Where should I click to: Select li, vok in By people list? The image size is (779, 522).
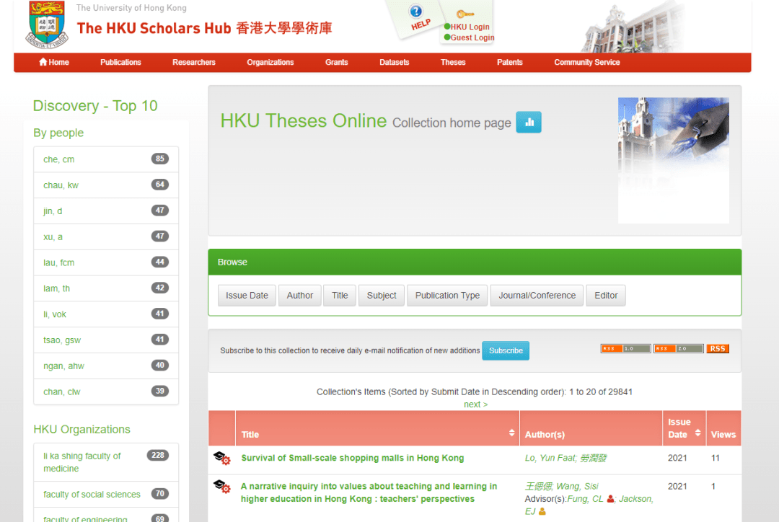106,314
